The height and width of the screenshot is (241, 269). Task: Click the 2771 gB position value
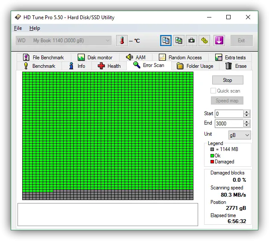click(236, 208)
